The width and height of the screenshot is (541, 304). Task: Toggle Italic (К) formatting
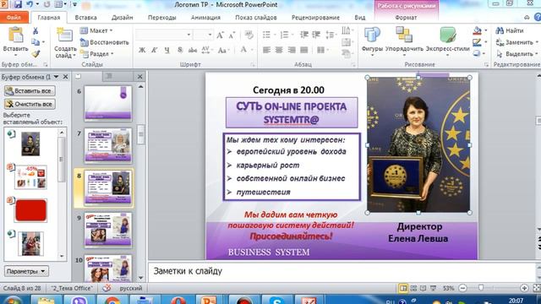[x=154, y=51]
